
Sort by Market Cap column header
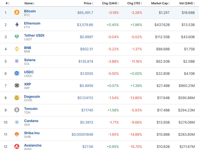(x=160, y=3)
